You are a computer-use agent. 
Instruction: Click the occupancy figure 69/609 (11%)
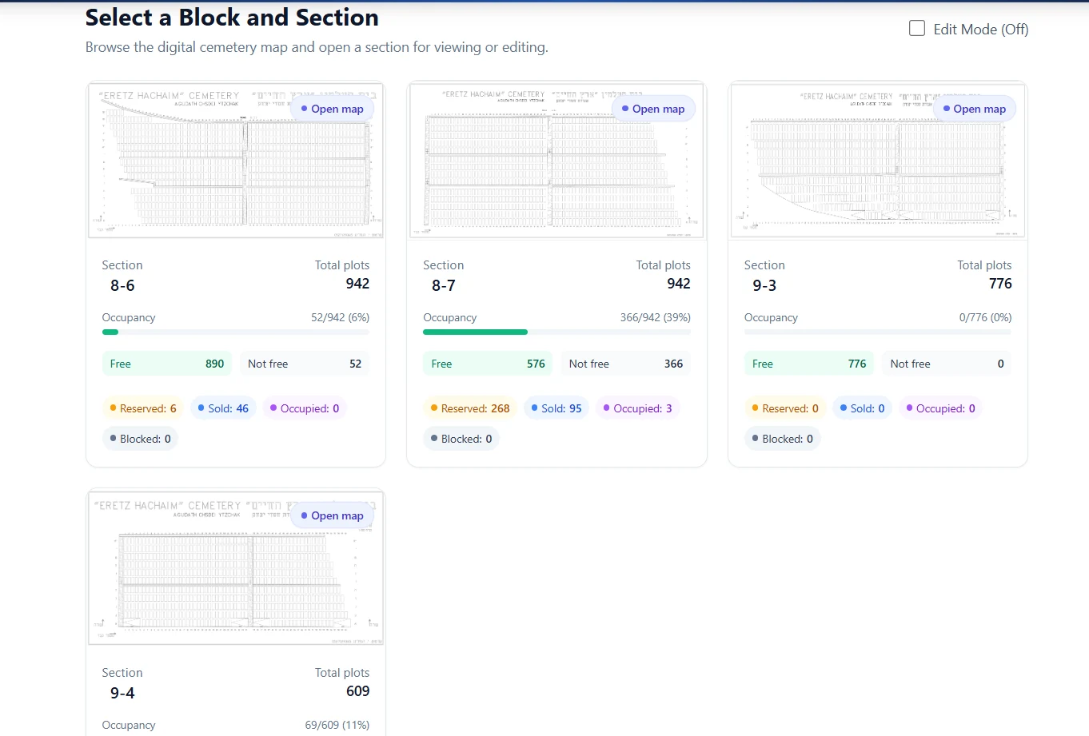tap(337, 725)
